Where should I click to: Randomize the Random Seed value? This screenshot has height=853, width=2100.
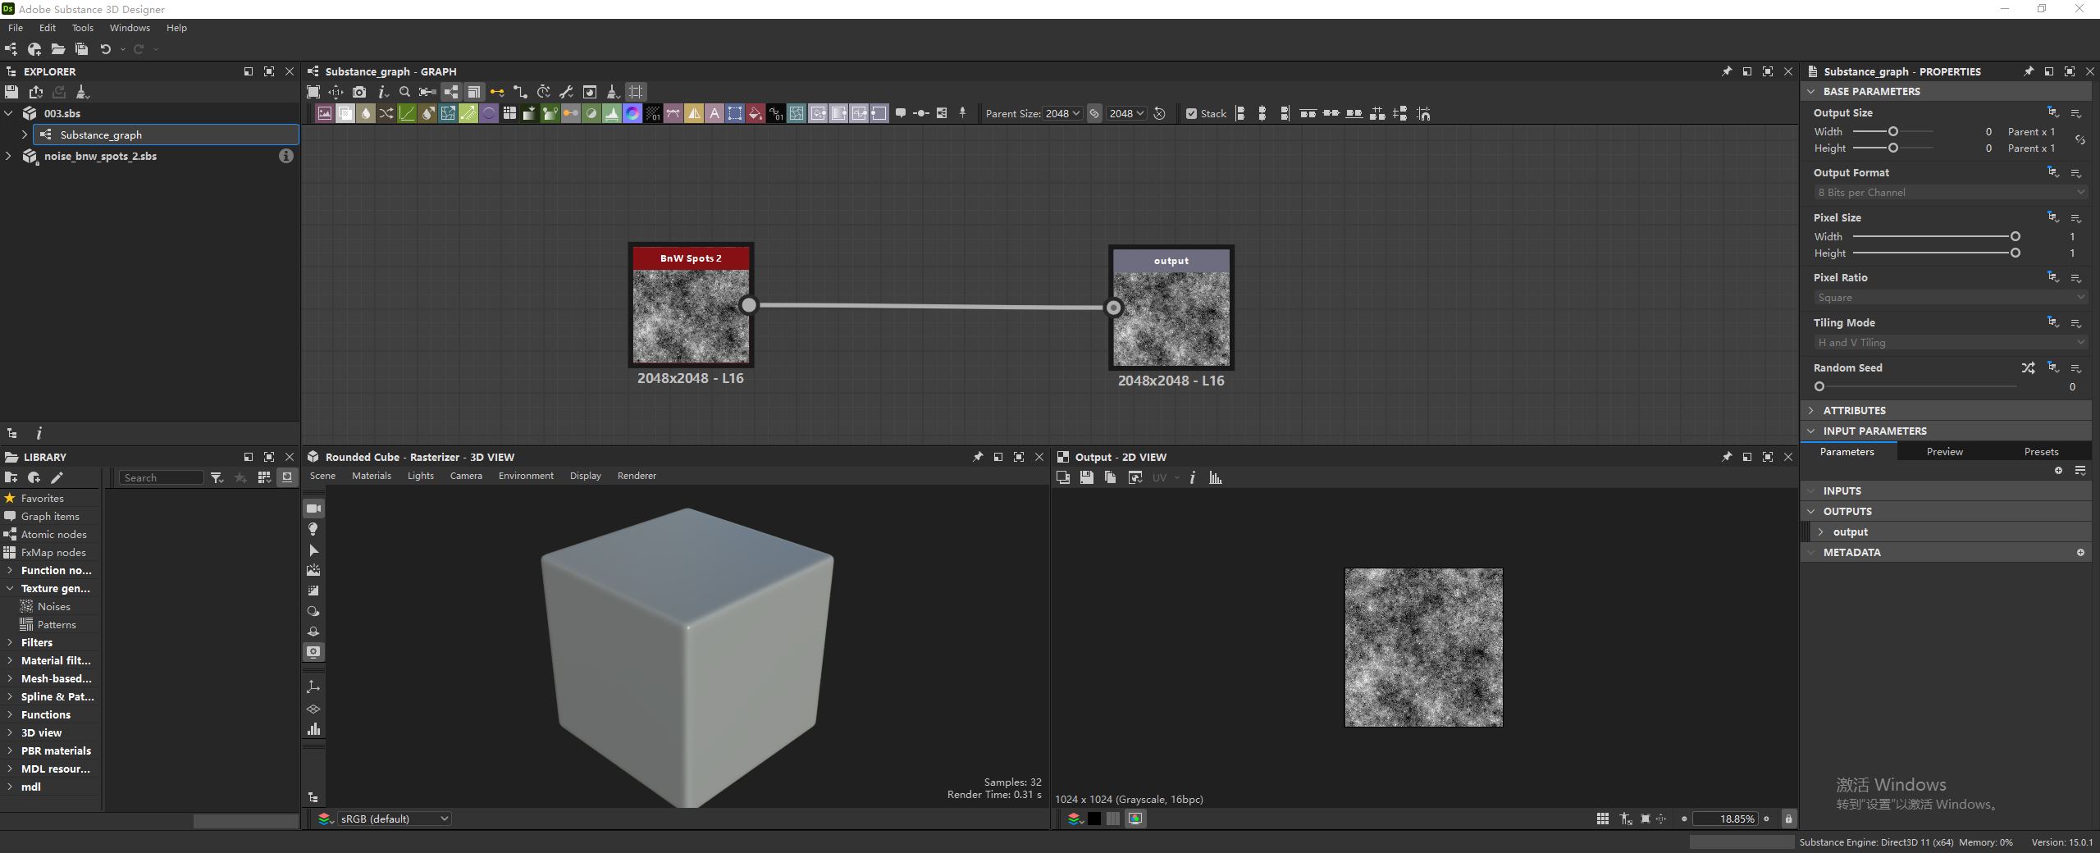click(2028, 367)
